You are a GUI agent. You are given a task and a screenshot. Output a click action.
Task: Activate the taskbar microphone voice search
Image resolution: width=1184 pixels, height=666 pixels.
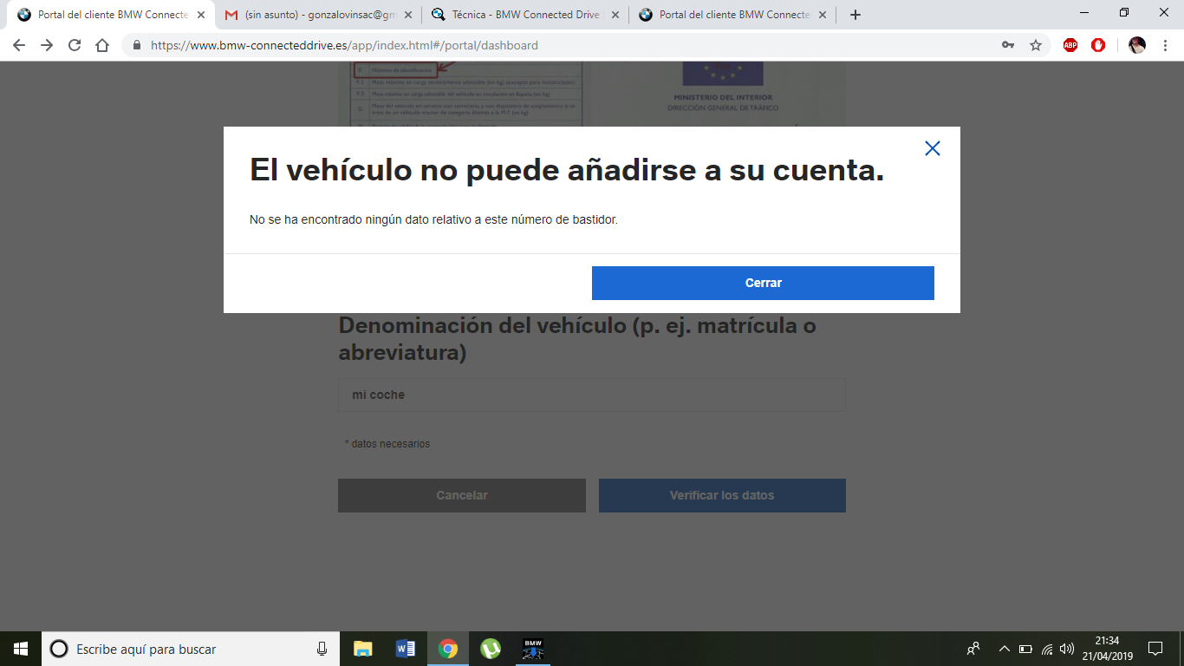(322, 649)
